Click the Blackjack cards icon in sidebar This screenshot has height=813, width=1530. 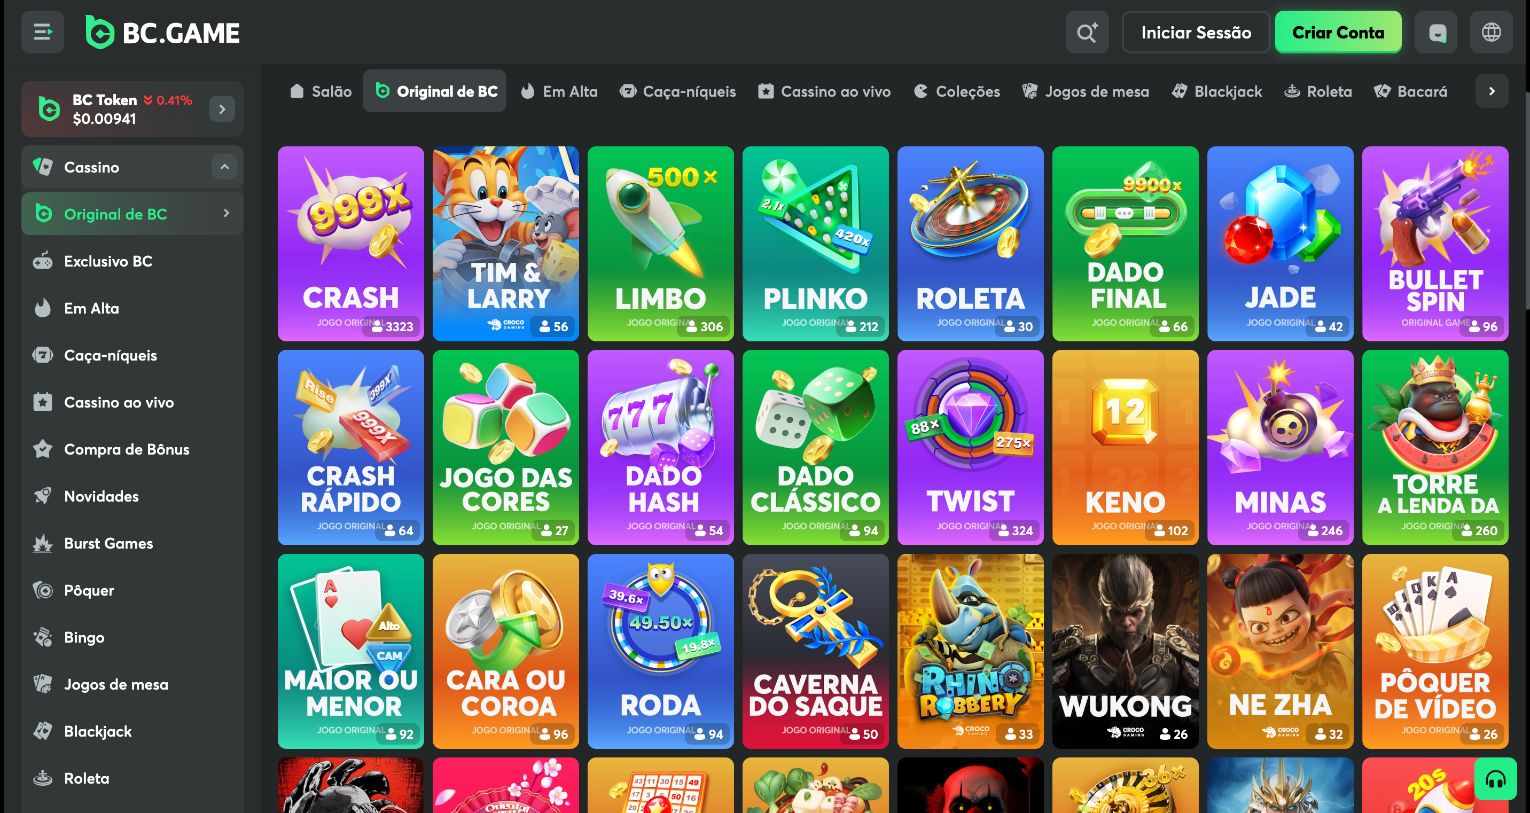click(43, 730)
